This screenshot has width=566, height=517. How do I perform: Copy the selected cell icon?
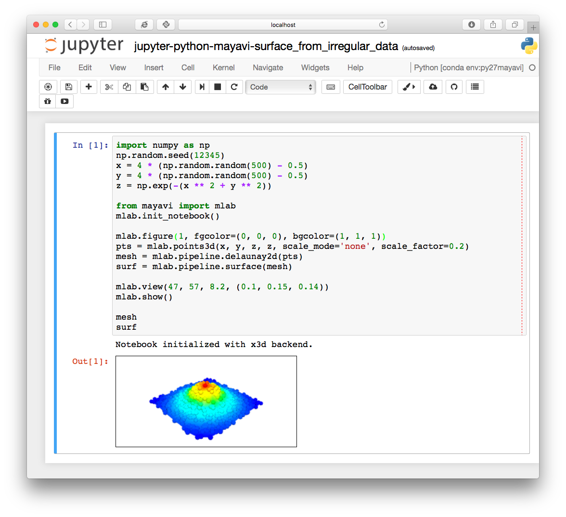(x=127, y=87)
